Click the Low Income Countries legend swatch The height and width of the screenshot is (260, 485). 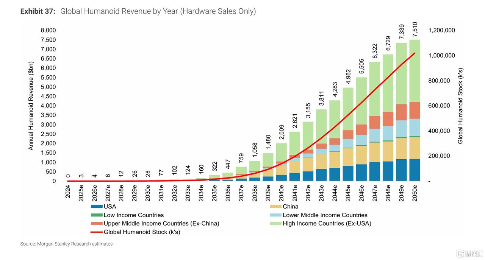pyautogui.click(x=97, y=215)
